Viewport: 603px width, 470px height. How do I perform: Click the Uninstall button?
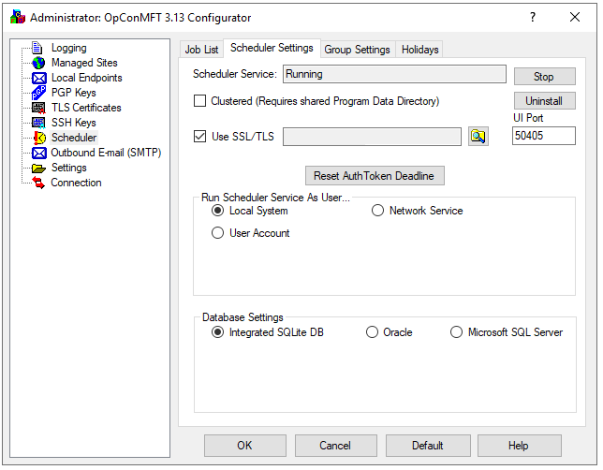pyautogui.click(x=545, y=101)
